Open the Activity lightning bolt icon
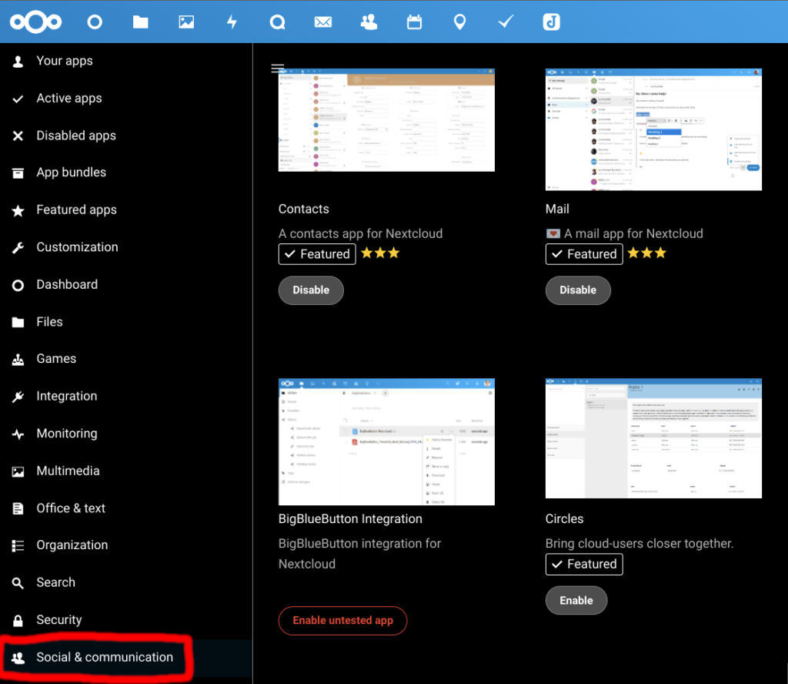This screenshot has height=684, width=788. [x=232, y=22]
